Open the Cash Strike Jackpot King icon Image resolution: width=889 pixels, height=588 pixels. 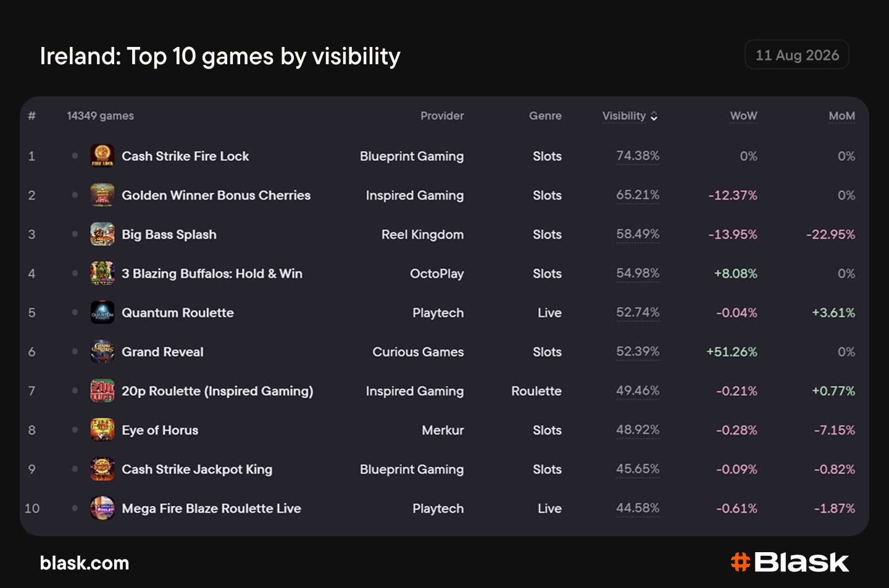coord(102,469)
